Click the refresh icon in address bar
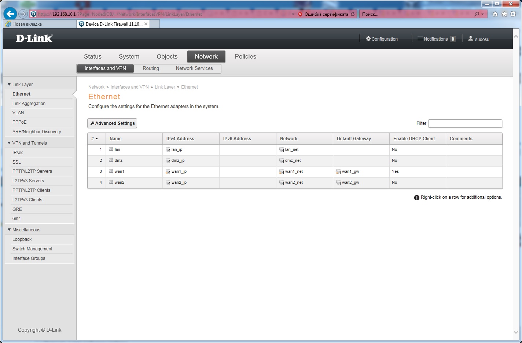The image size is (522, 343). click(x=353, y=14)
